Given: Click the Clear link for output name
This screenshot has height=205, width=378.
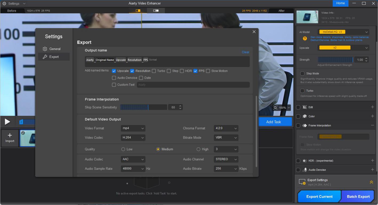Looking at the screenshot, I should pyautogui.click(x=245, y=52).
